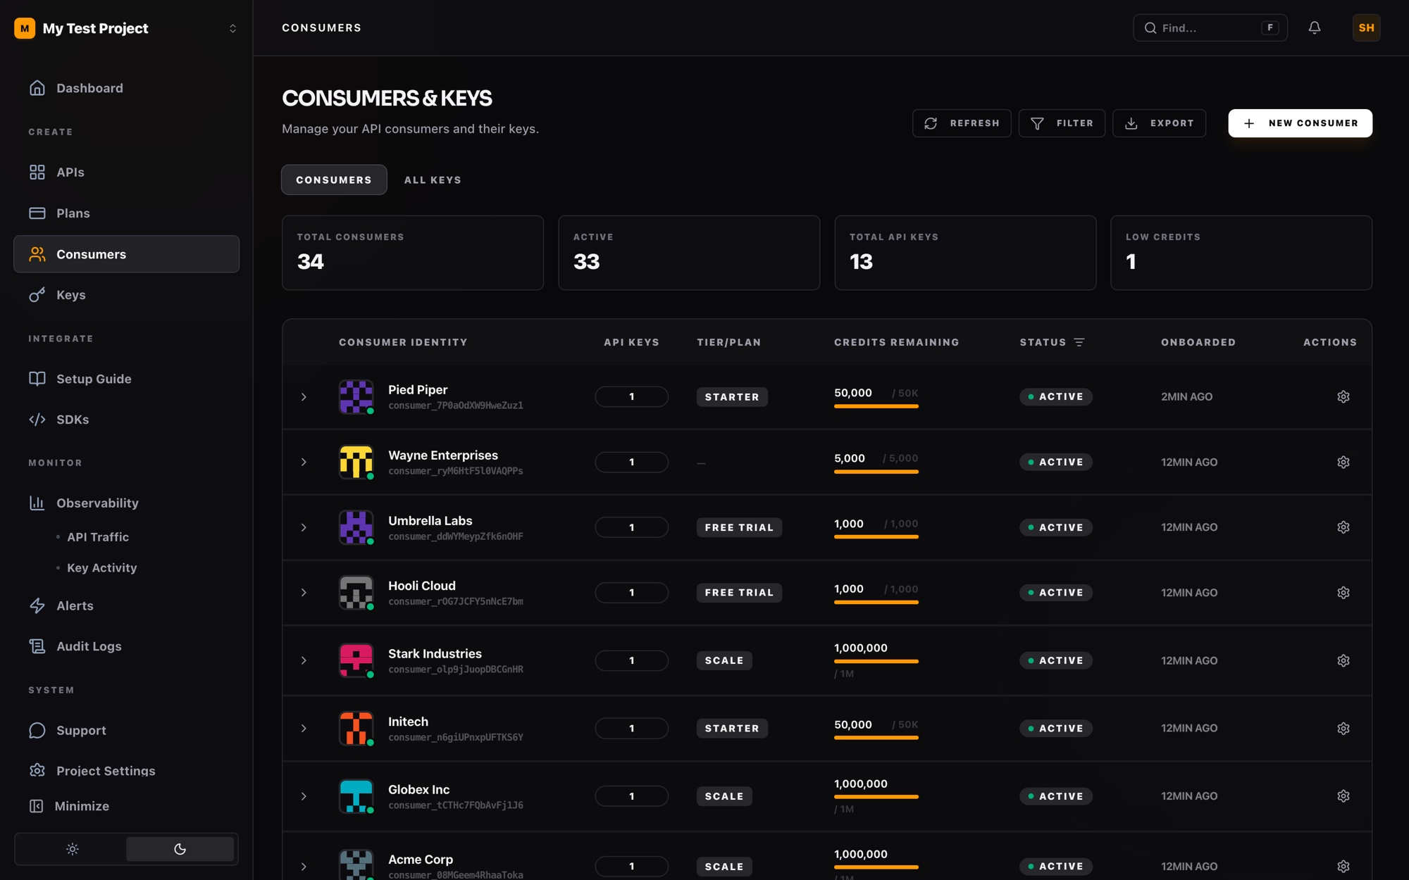This screenshot has height=880, width=1409.
Task: Open the Filter button
Action: 1062,123
